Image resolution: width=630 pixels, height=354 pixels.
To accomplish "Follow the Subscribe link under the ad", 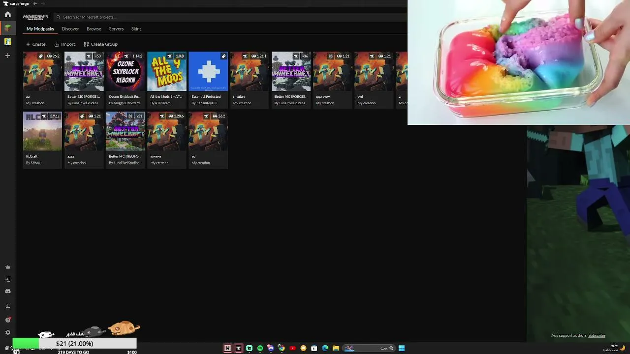I will coord(597,335).
